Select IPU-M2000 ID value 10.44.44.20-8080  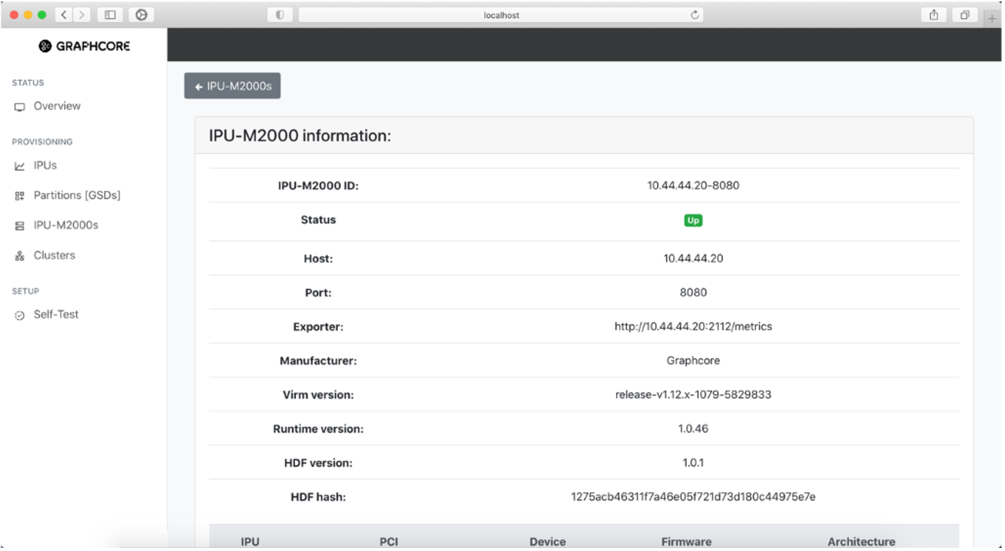point(693,185)
